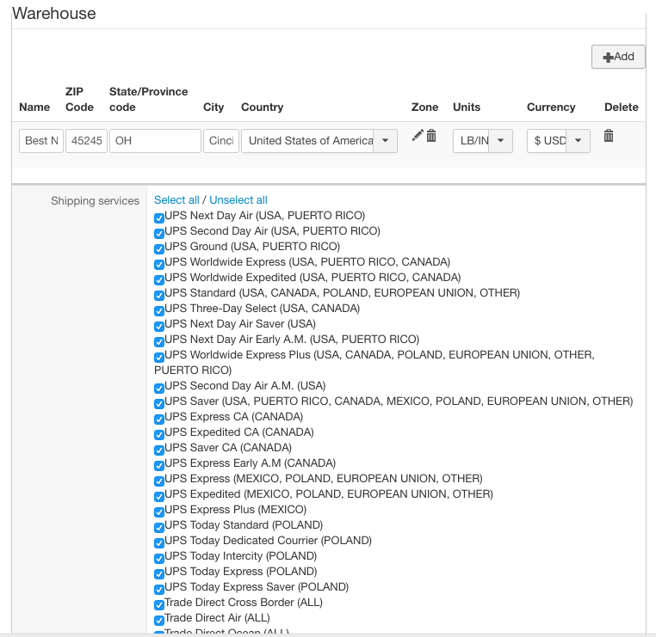This screenshot has width=656, height=637.
Task: Toggle UPS Today Express (POLAND) checkbox
Action: pos(159,573)
